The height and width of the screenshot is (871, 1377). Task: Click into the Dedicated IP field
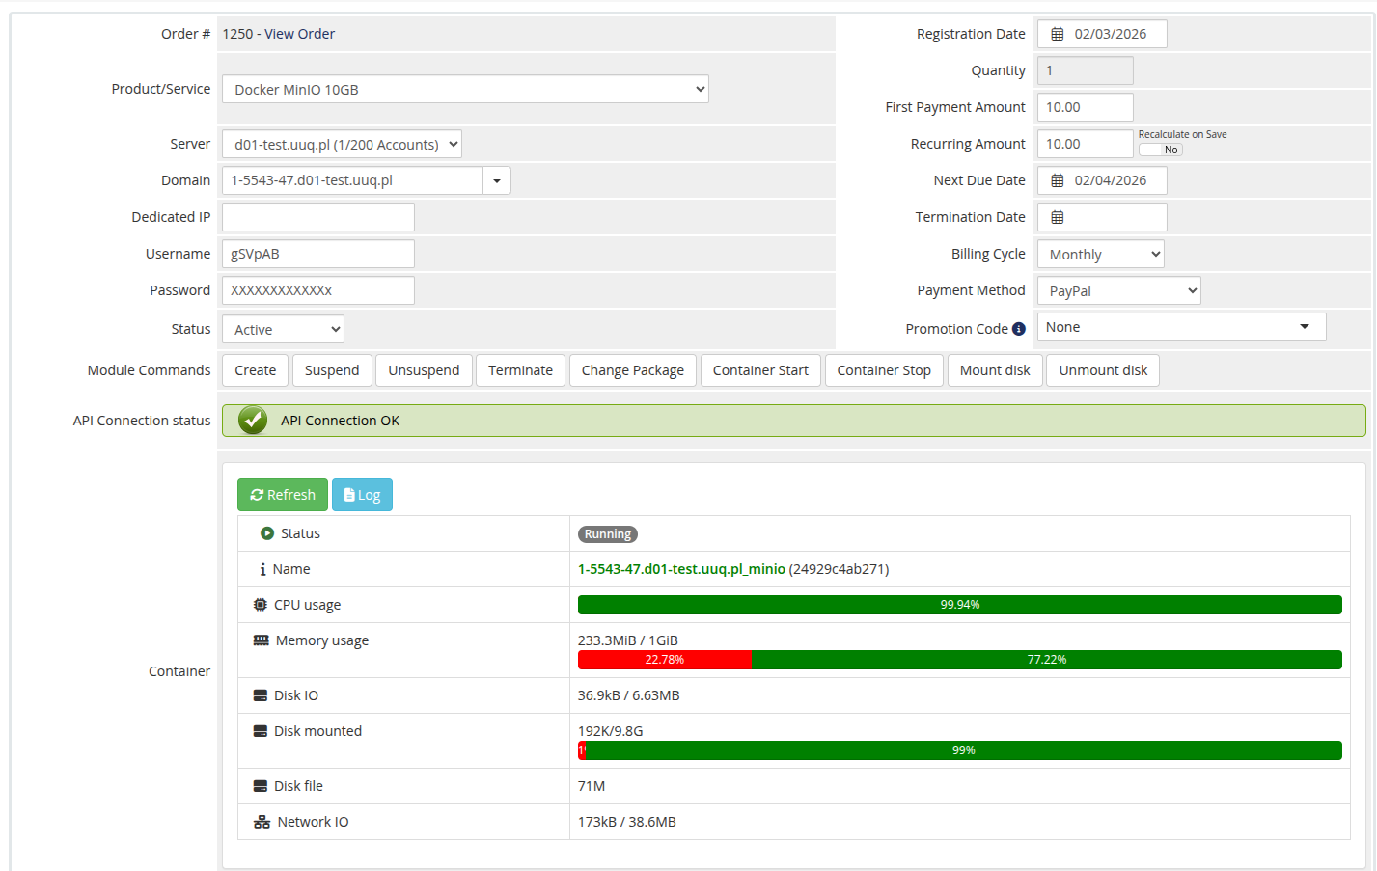[x=317, y=216]
